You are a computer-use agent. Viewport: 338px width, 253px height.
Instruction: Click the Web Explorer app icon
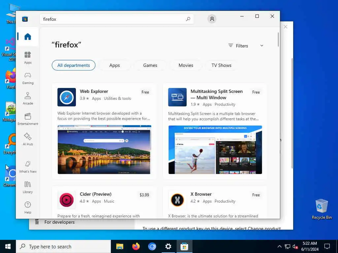pyautogui.click(x=67, y=97)
